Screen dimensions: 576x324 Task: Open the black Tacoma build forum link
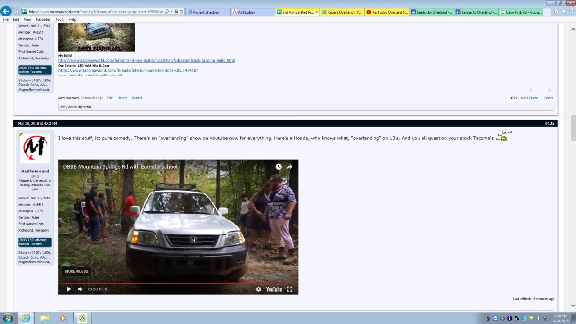(147, 60)
